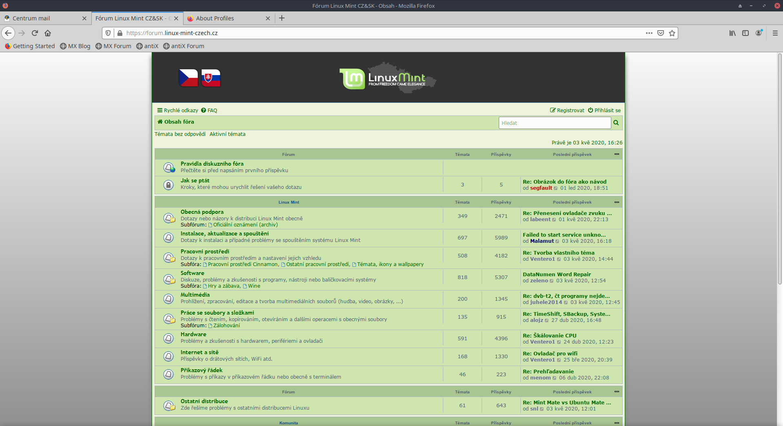Click the search magnifier button

(616, 123)
